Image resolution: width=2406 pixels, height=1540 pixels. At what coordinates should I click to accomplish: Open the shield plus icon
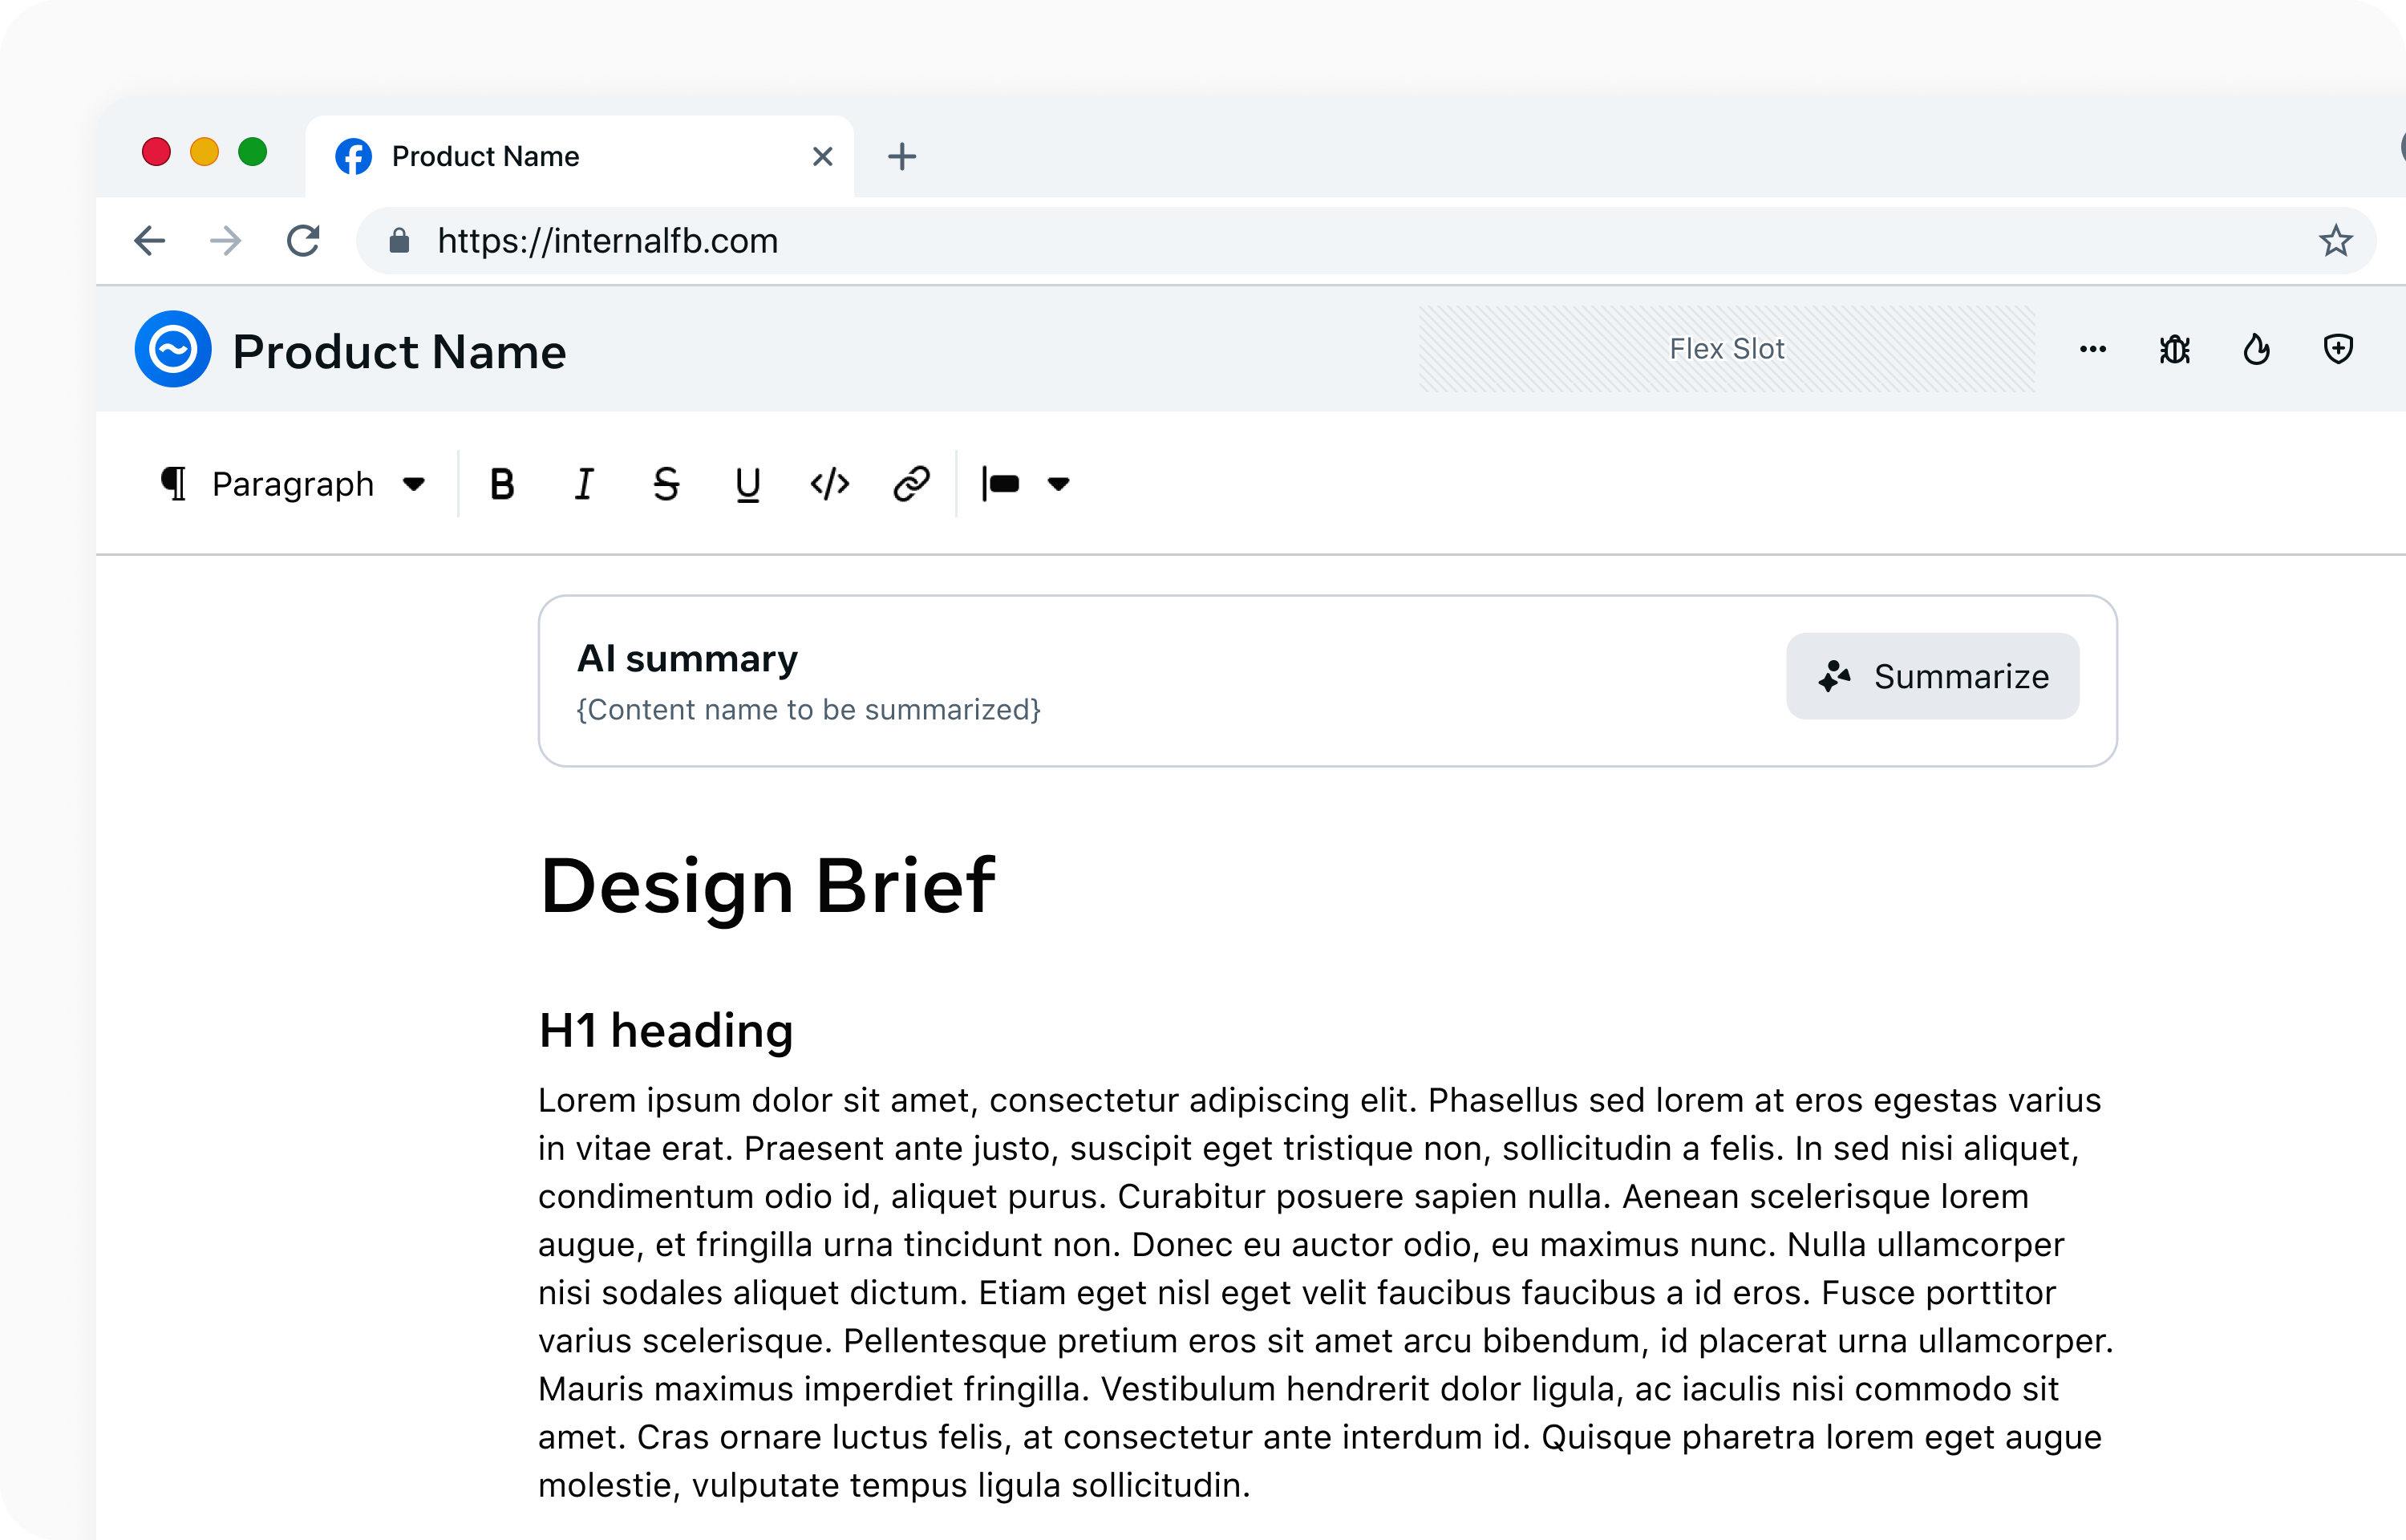pos(2338,349)
